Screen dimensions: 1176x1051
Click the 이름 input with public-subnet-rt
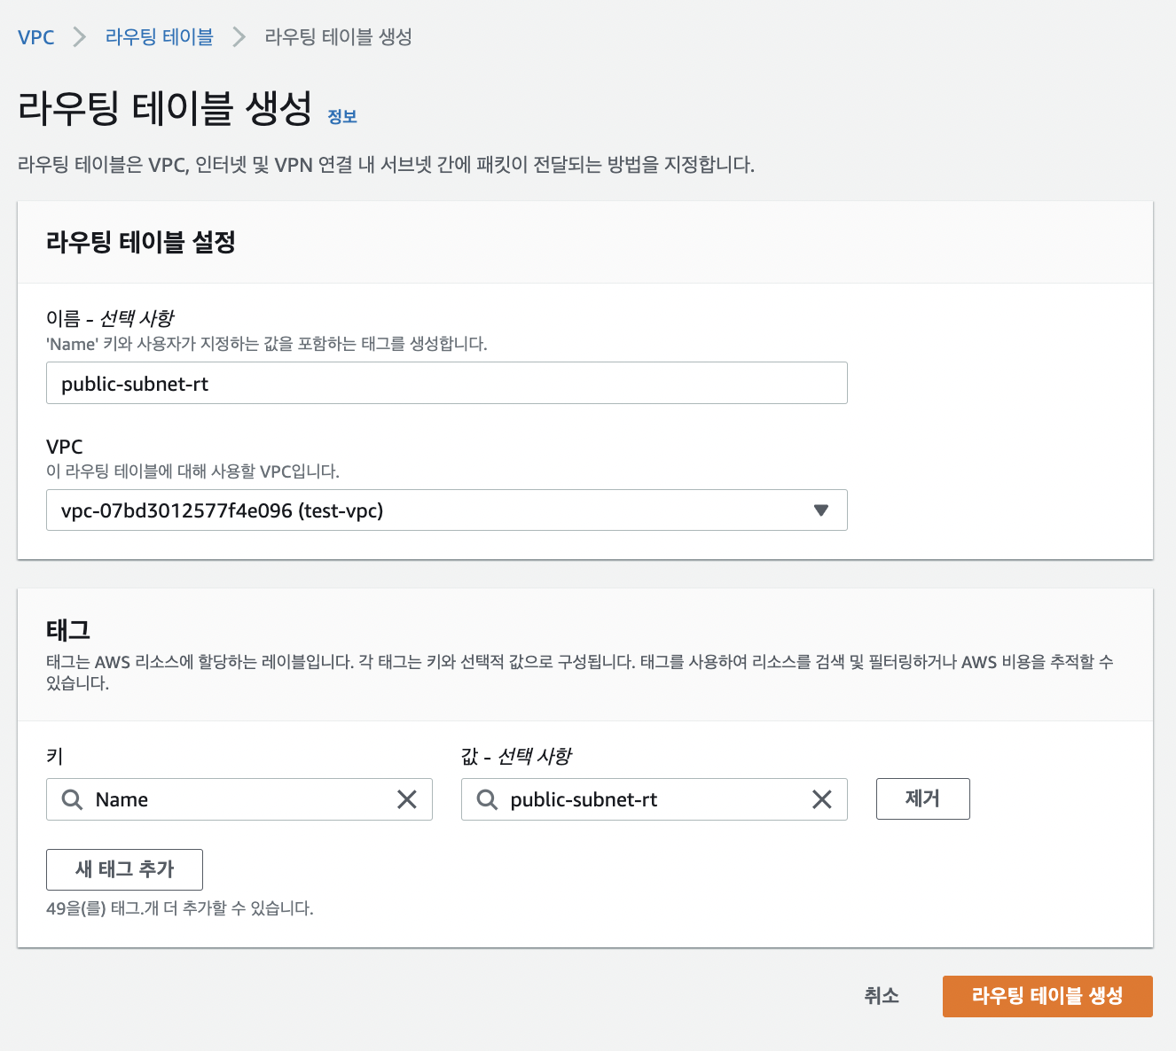[x=447, y=383]
